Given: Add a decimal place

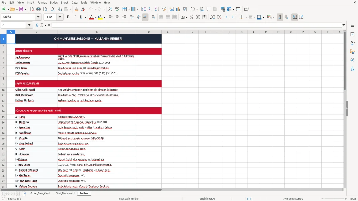Looking at the screenshot, I should pyautogui.click(x=213, y=17).
